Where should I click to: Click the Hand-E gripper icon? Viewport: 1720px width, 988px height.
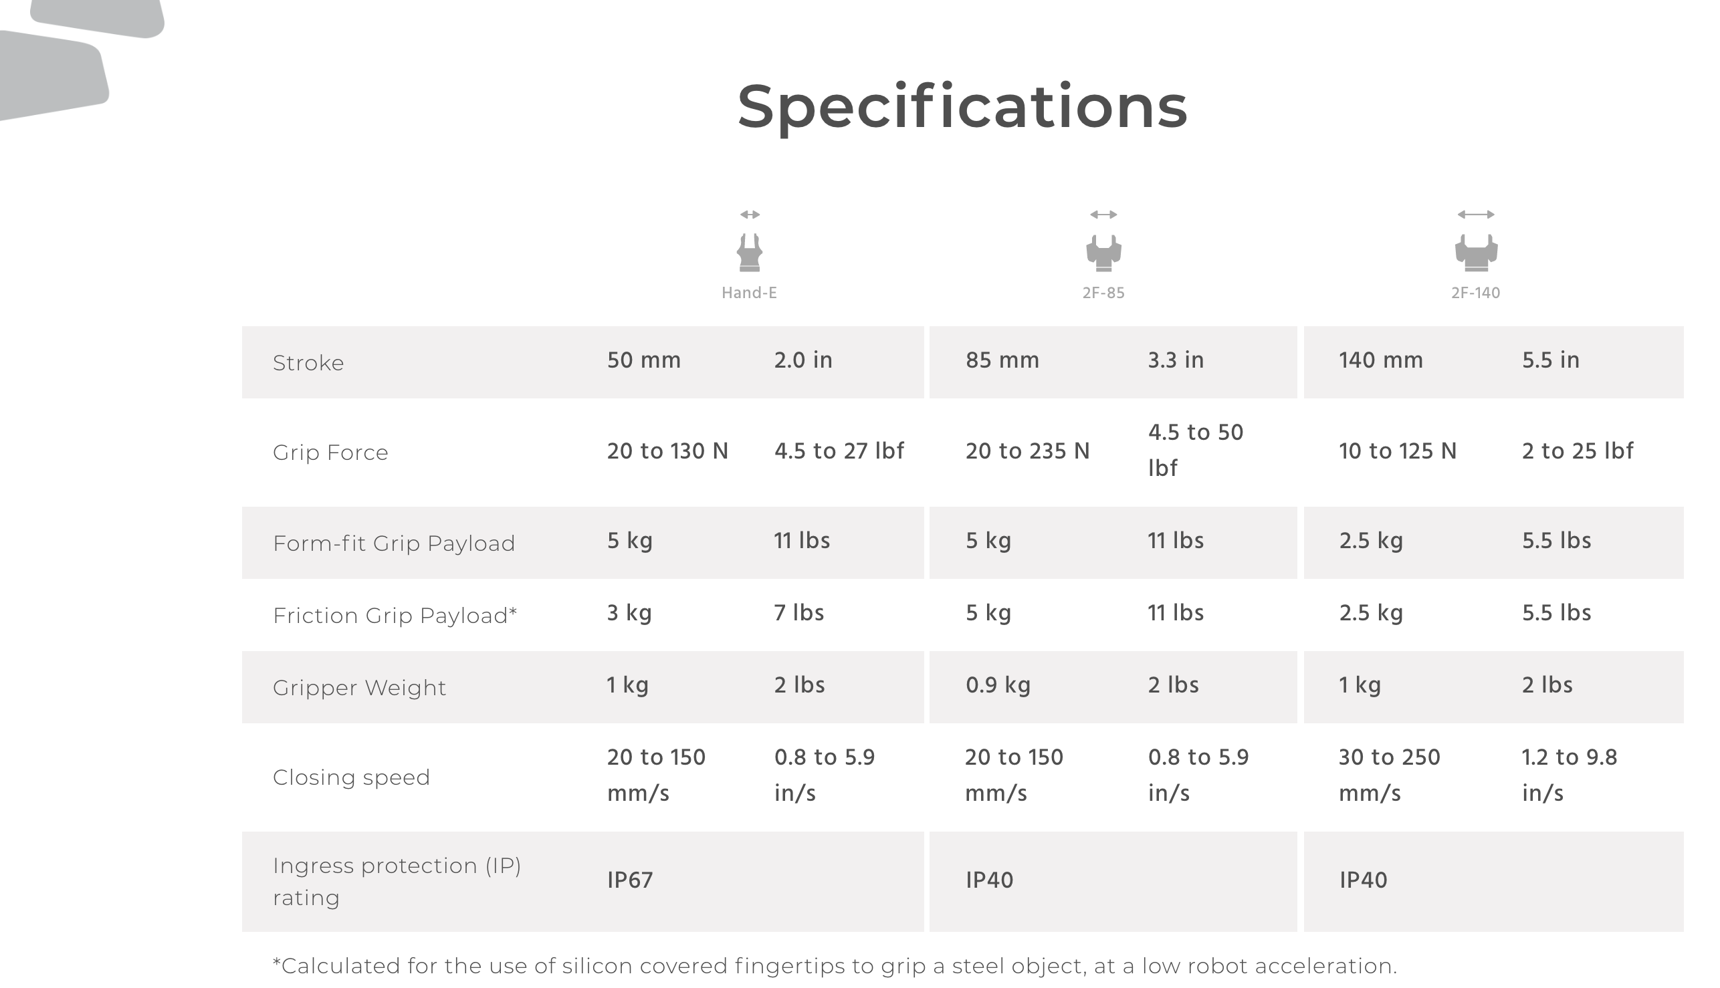(750, 253)
